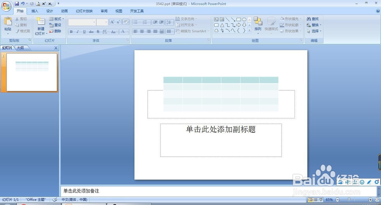Select the right arrow block shape
The image size is (381, 205).
pos(239,25)
